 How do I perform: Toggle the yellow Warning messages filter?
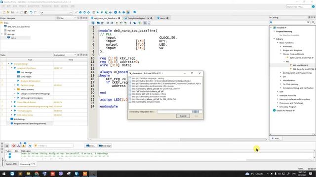pyautogui.click(x=24, y=146)
